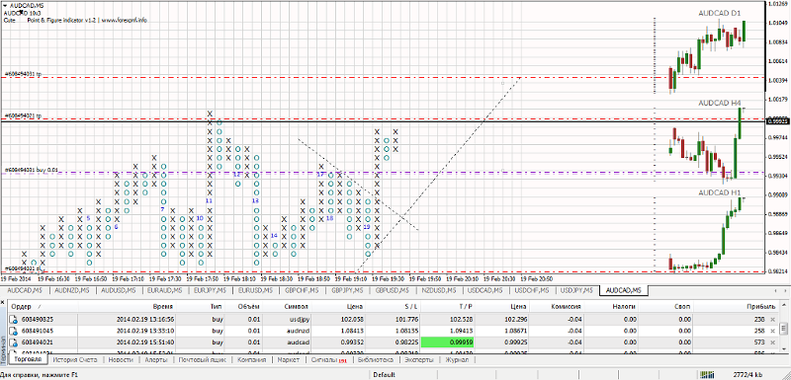
Task: Switch to the AUDNZD,M5 chart tab
Action: click(x=72, y=290)
